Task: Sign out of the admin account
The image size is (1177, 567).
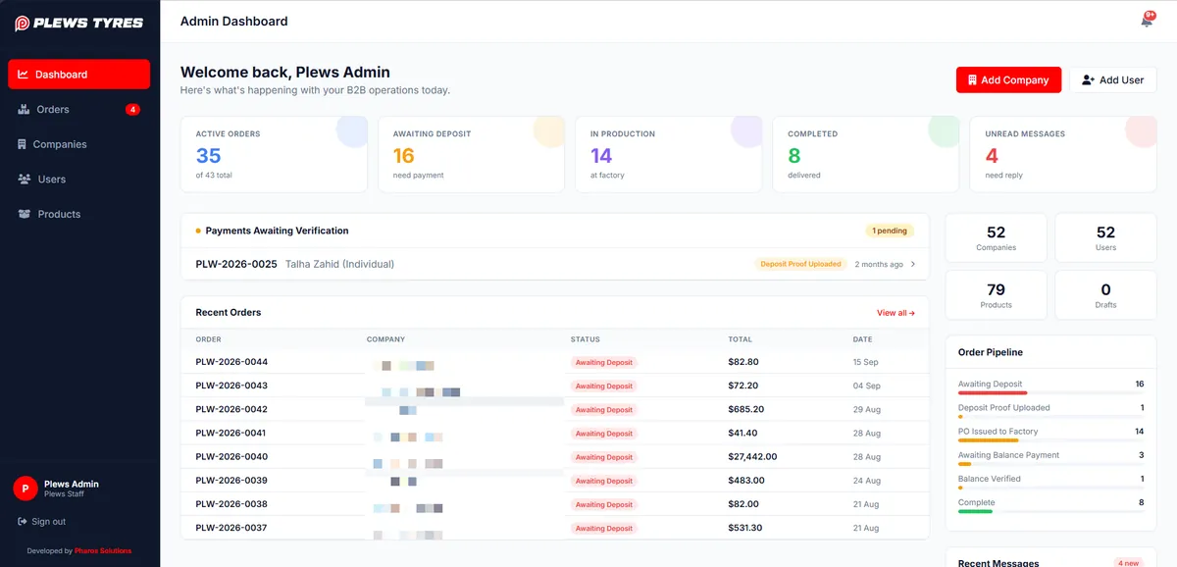Action: [x=42, y=522]
